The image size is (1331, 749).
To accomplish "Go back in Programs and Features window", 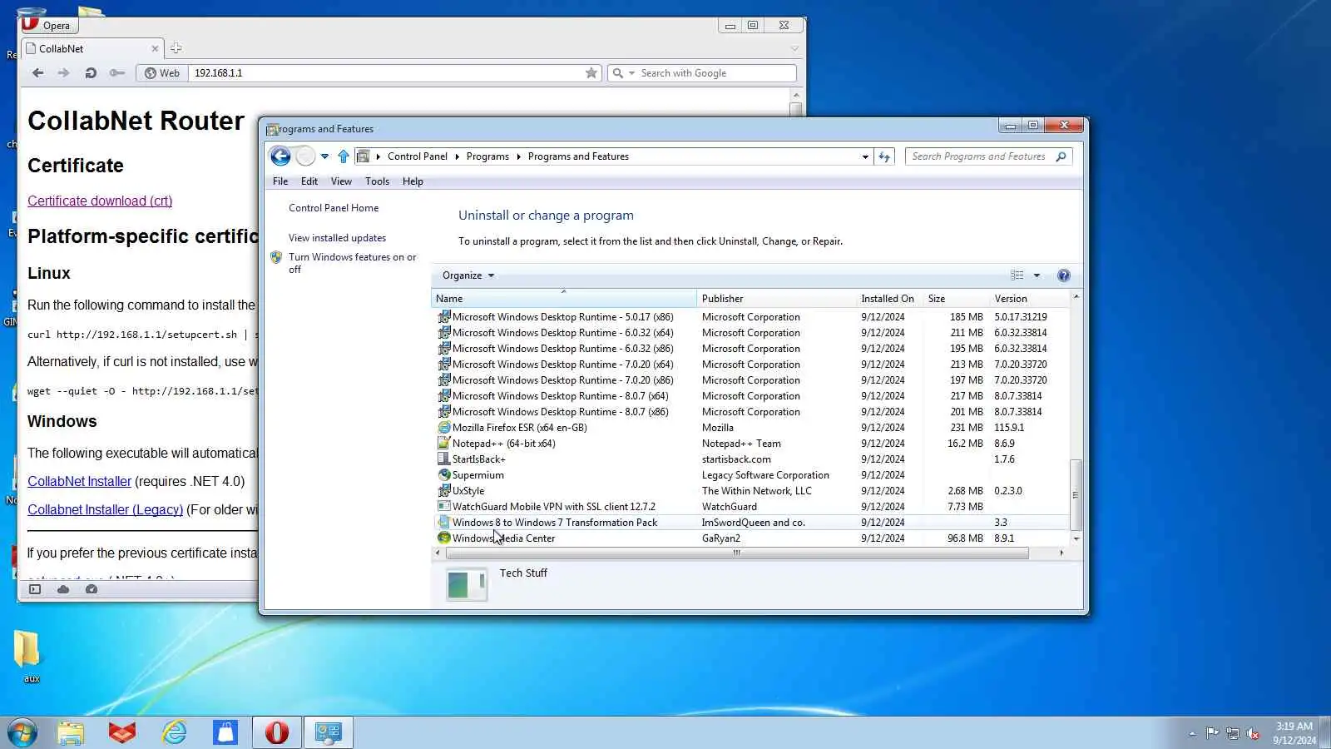I will tap(280, 156).
